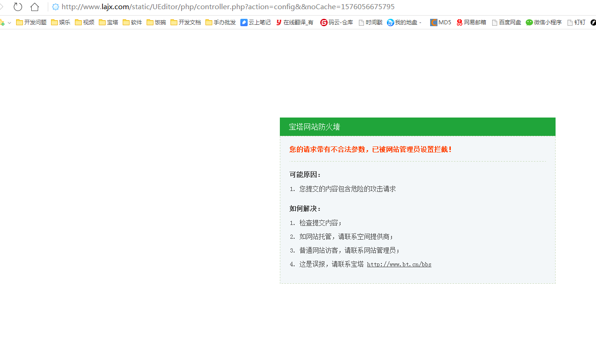The width and height of the screenshot is (596, 348).
Task: Open the 手办批发 bookmark folder
Action: [221, 22]
